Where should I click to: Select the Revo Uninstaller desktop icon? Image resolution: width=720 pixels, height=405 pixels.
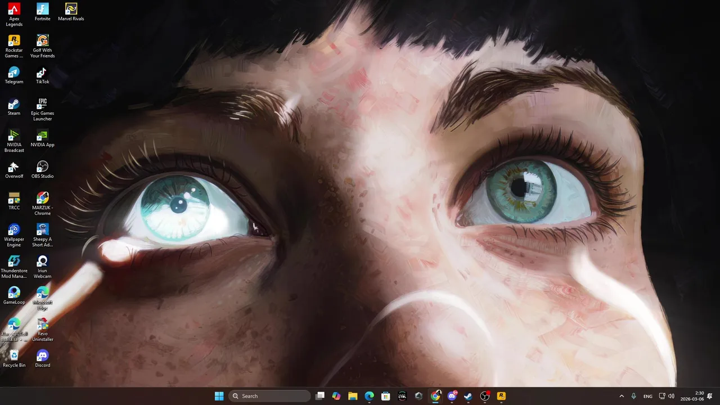tap(42, 330)
